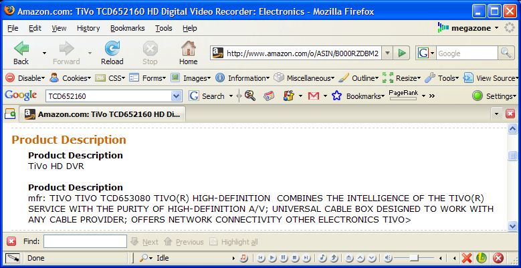Click the new tab icon left of tab
The height and width of the screenshot is (268, 521).
[x=10, y=114]
